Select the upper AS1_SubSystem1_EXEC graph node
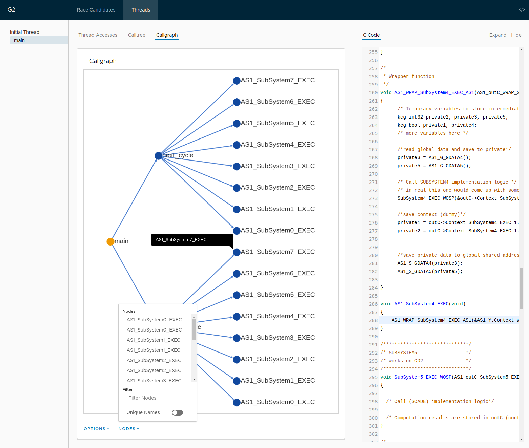This screenshot has height=448, width=529. click(237, 209)
